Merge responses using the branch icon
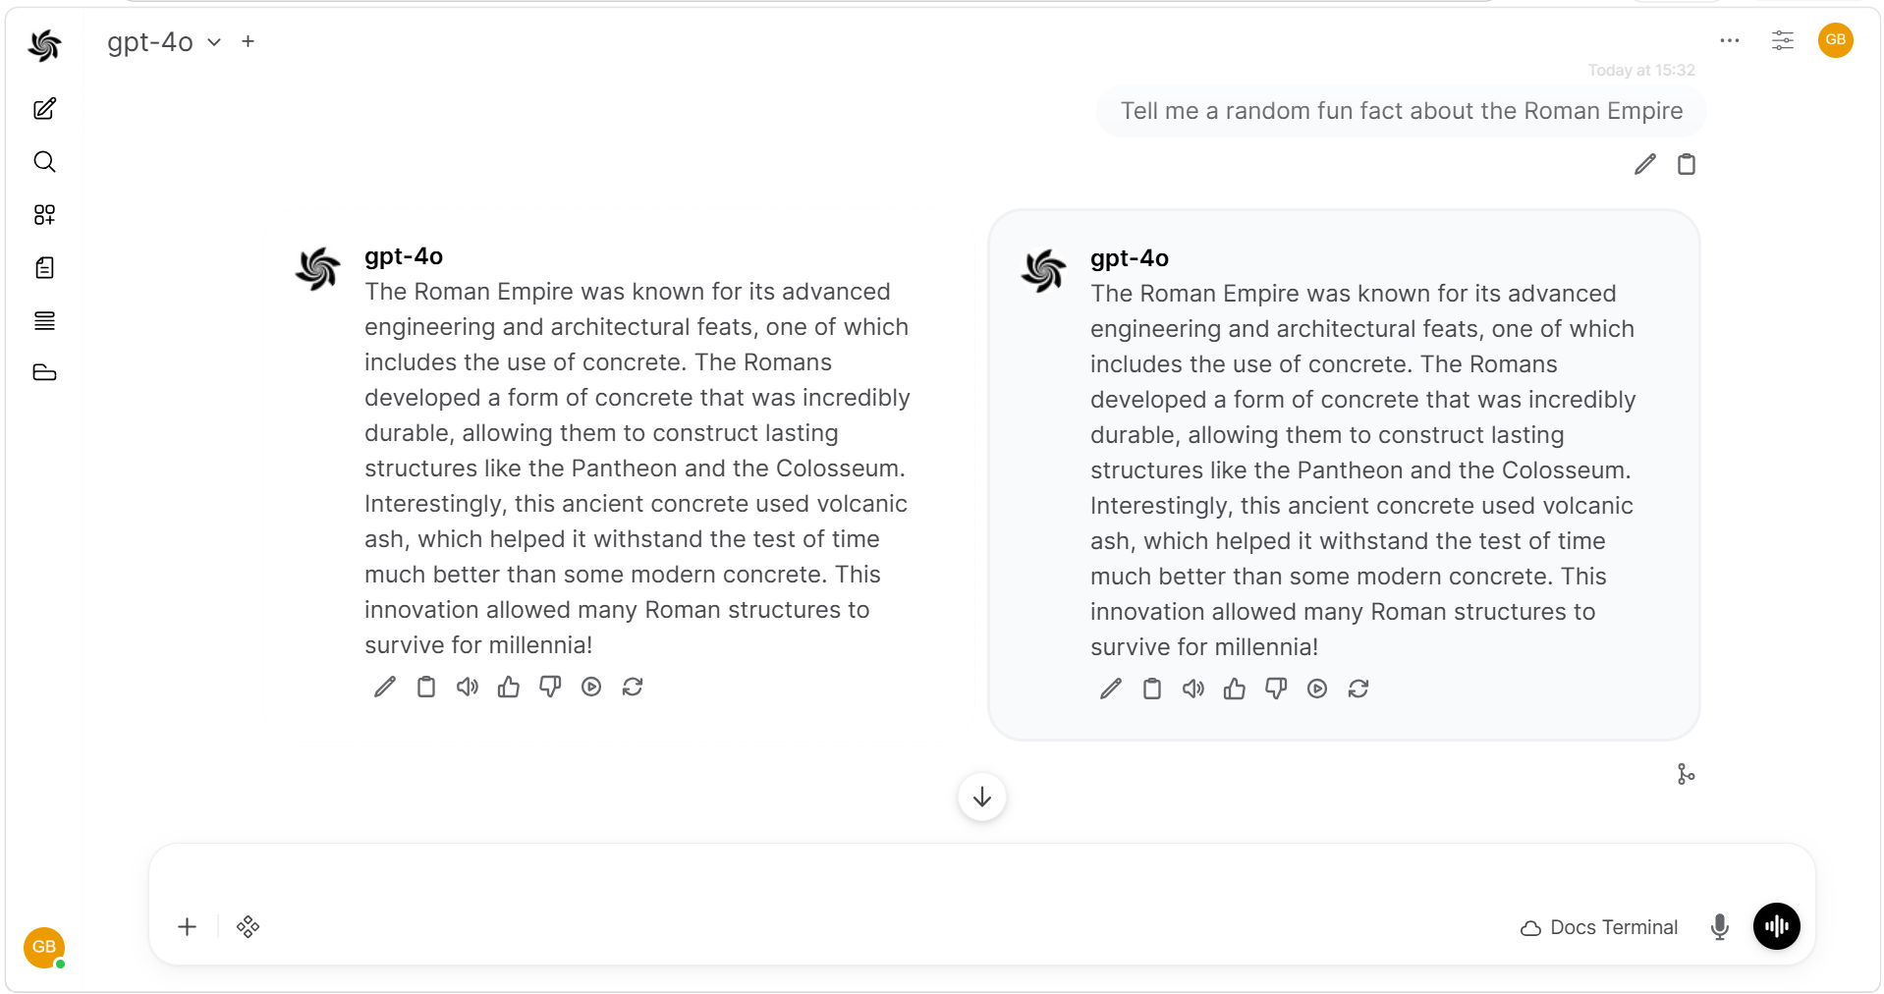This screenshot has width=1884, height=994. [x=1686, y=774]
